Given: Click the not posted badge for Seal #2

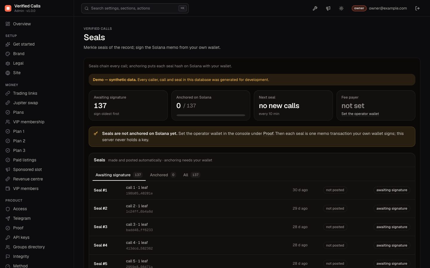Looking at the screenshot, I should click(x=335, y=208).
